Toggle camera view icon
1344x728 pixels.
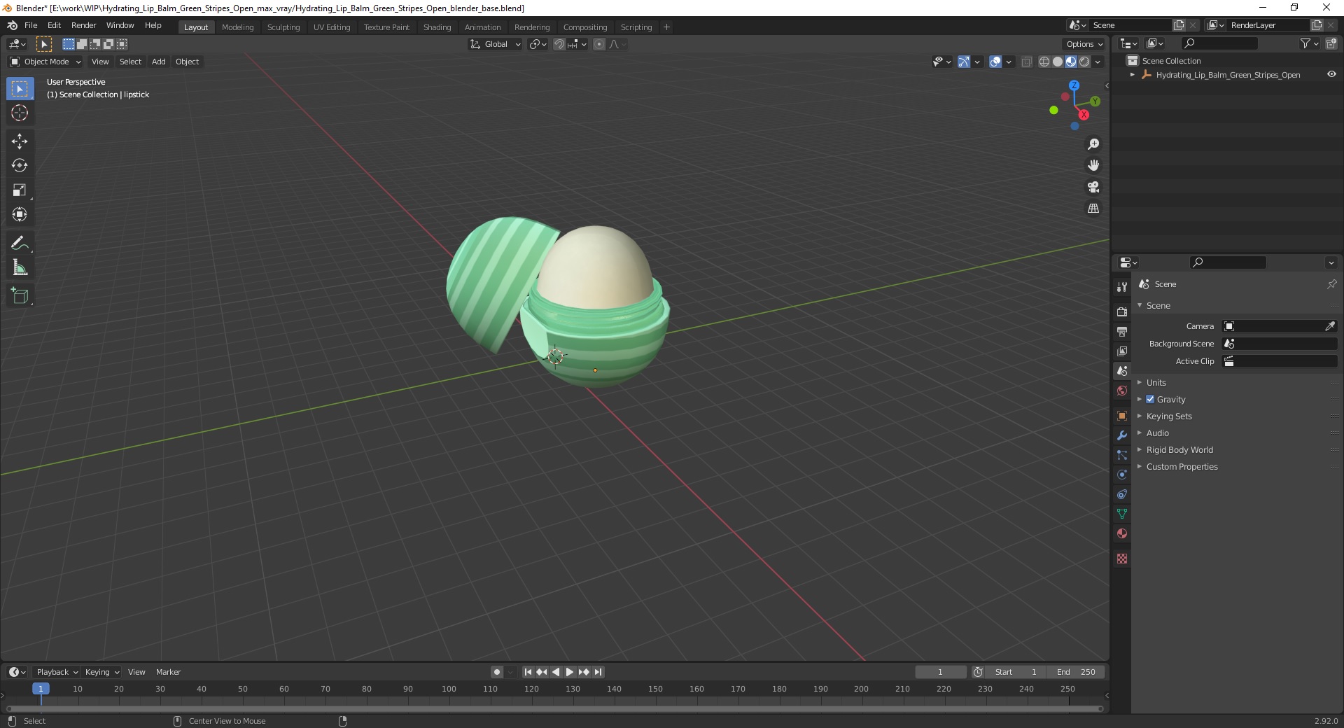coord(1093,187)
